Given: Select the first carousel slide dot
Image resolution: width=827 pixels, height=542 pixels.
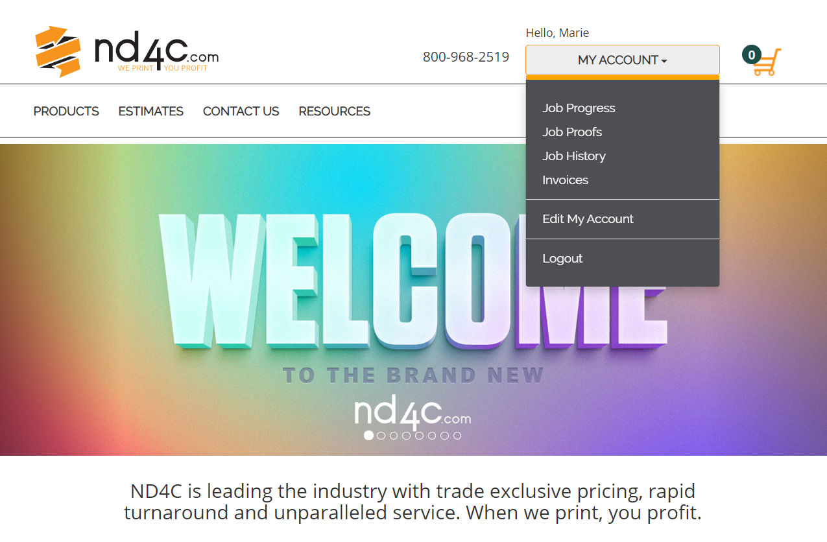Looking at the screenshot, I should 368,436.
